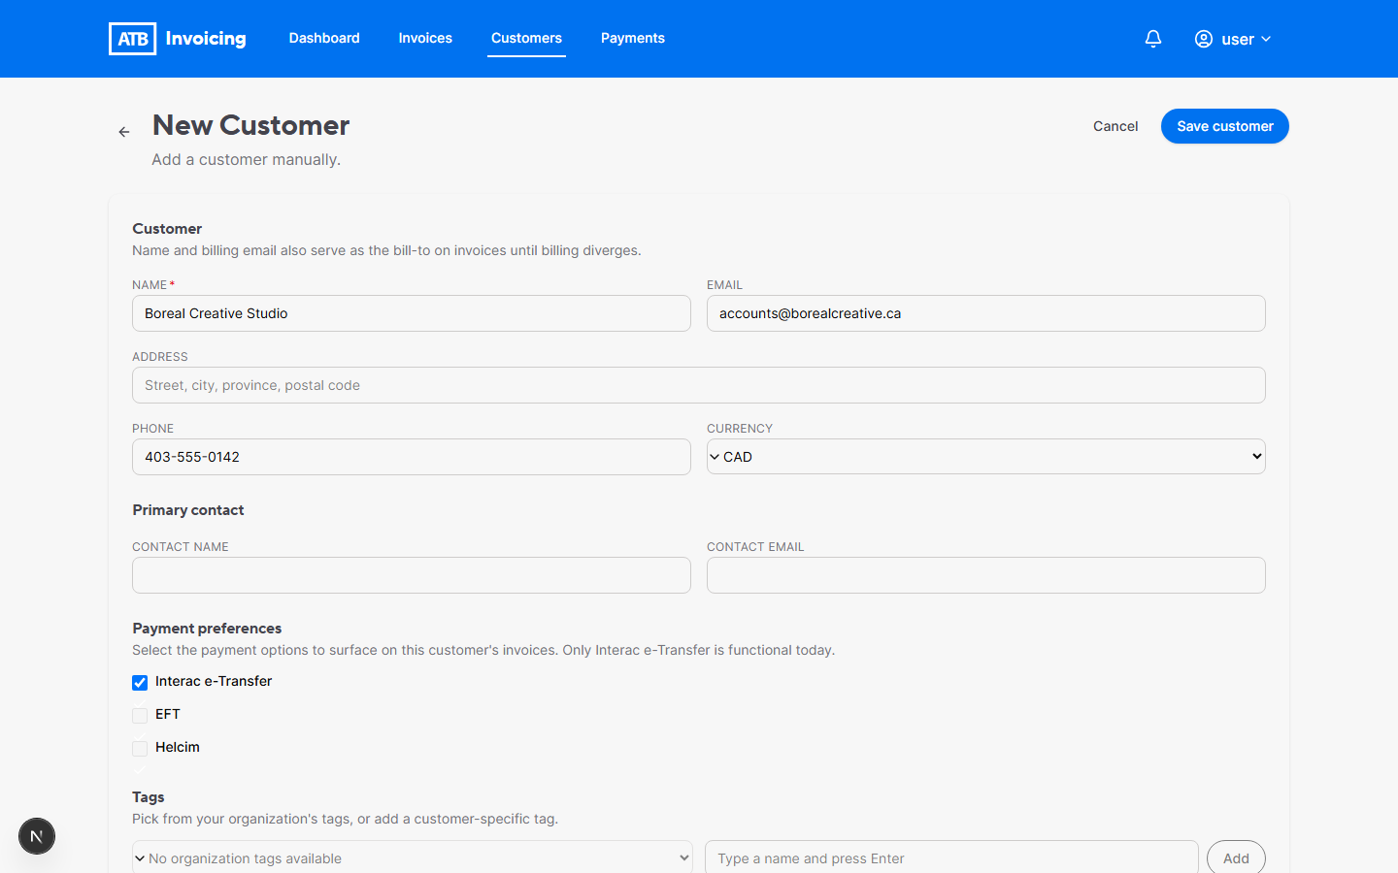Switch to the Invoices tab
1398x873 pixels.
point(425,38)
